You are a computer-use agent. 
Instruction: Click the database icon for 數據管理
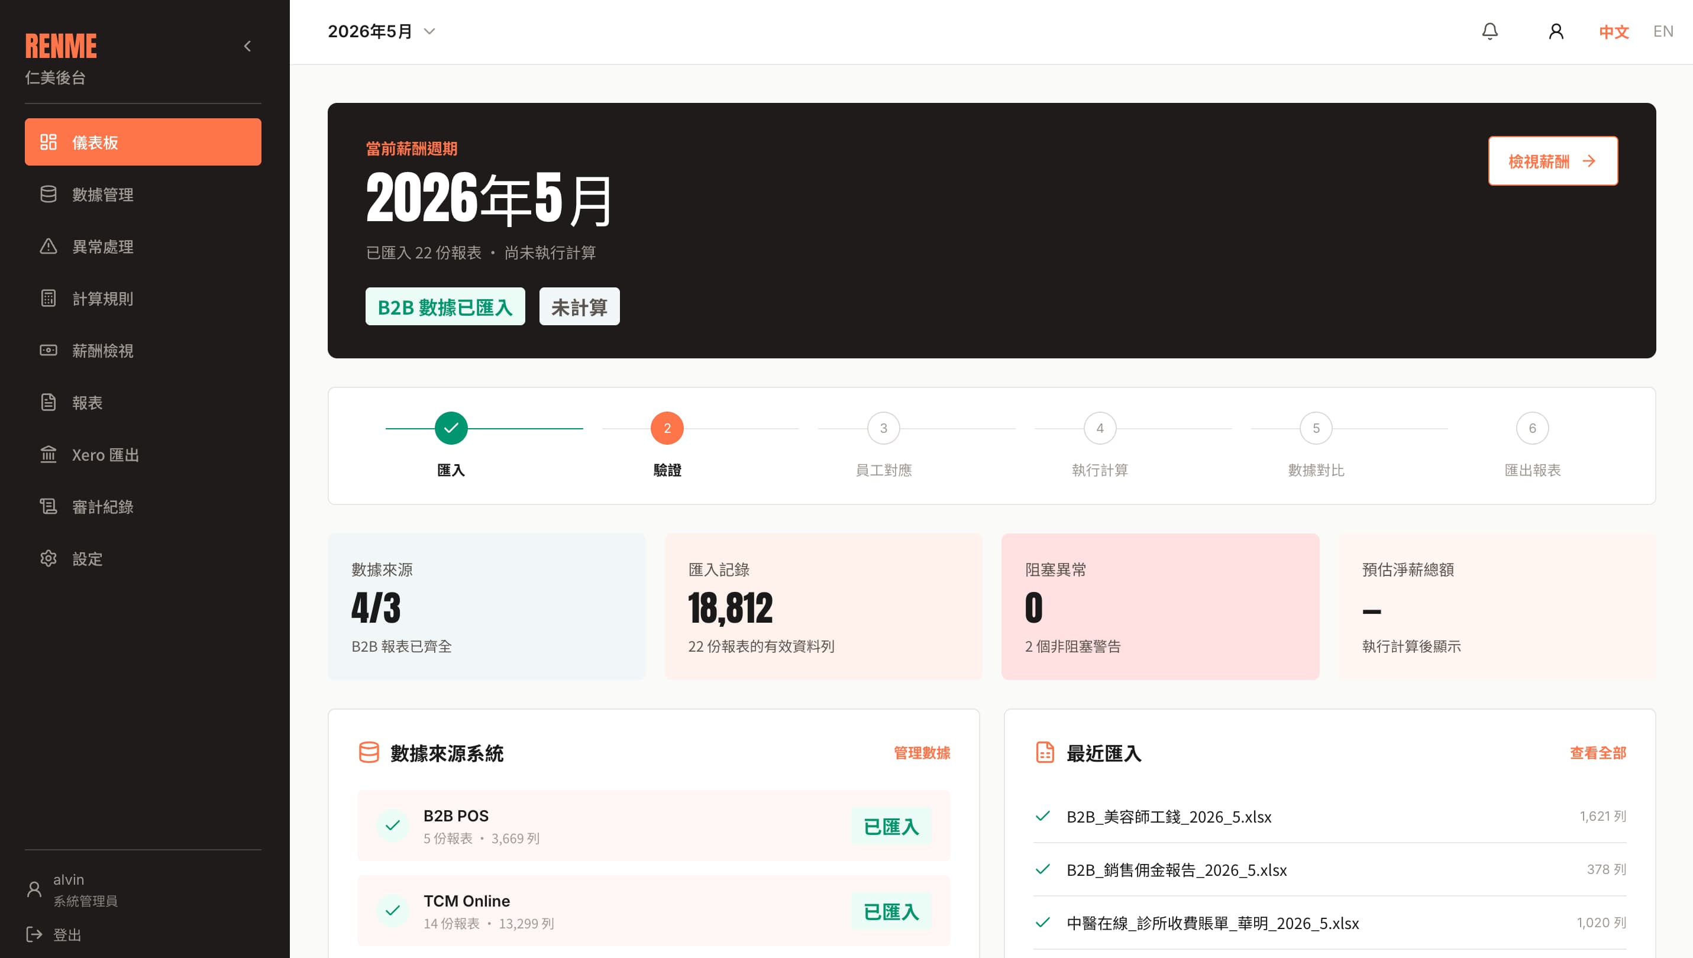48,194
